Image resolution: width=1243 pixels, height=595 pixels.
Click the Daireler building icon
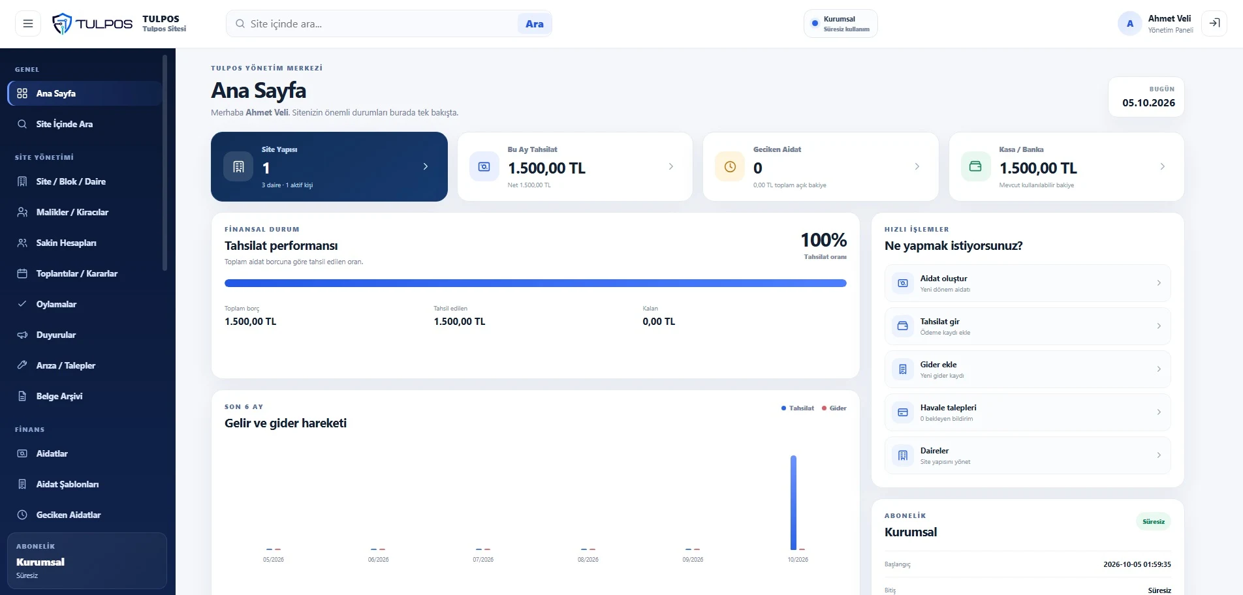[x=903, y=455]
